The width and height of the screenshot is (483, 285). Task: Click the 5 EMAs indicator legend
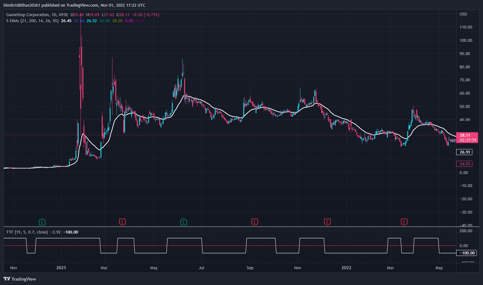pyautogui.click(x=32, y=21)
